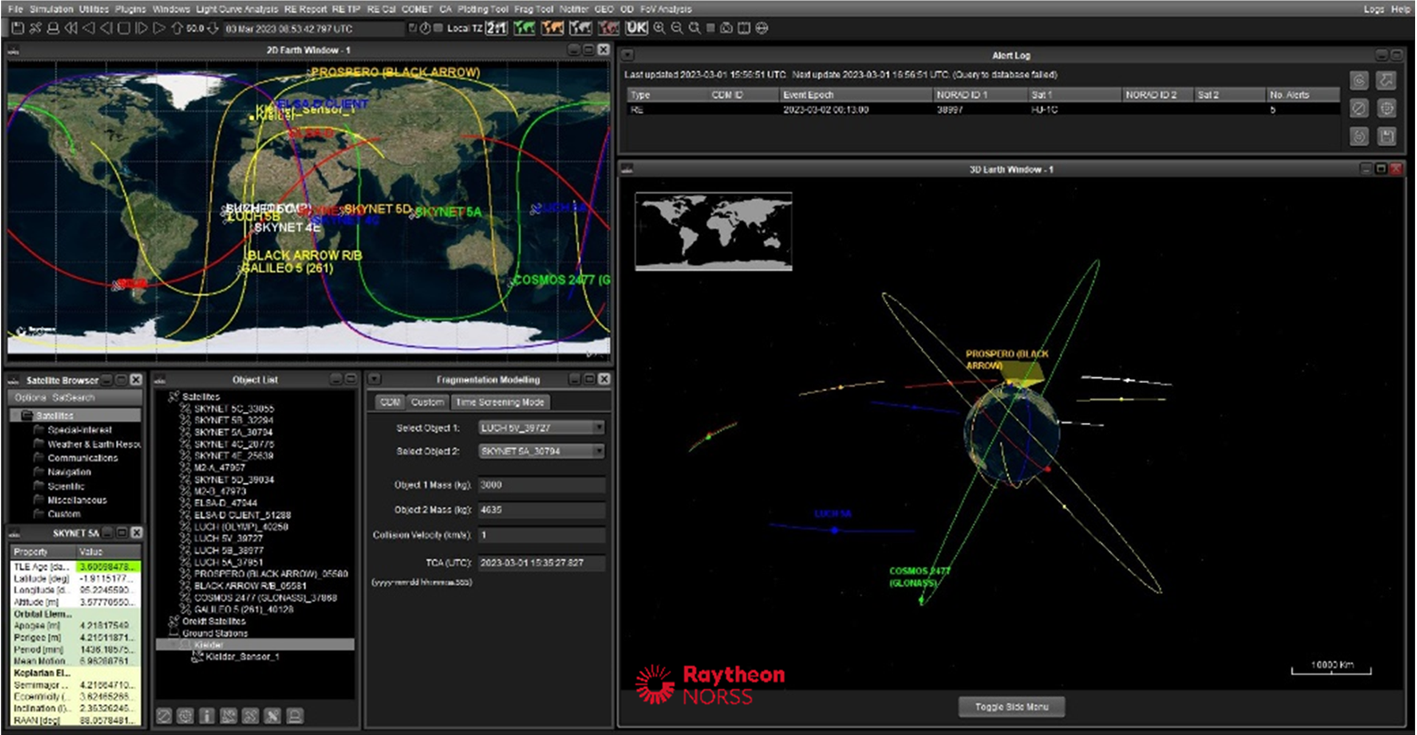Image resolution: width=1417 pixels, height=735 pixels.
Task: Click the info icon below Object List
Action: pyautogui.click(x=207, y=716)
